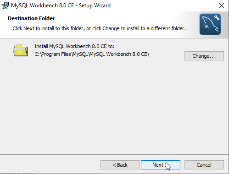Click 'Setup Wizard' in the window title
Image resolution: width=229 pixels, height=174 pixels.
pos(95,5)
